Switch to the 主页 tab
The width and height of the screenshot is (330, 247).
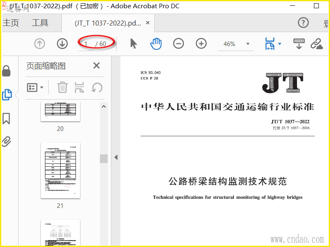[x=11, y=23]
